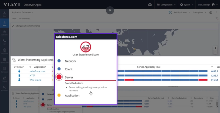The width and height of the screenshot is (220, 113).
Task: Click the red segment in TNS-Oracle delay bar
Action: pyautogui.click(x=129, y=80)
